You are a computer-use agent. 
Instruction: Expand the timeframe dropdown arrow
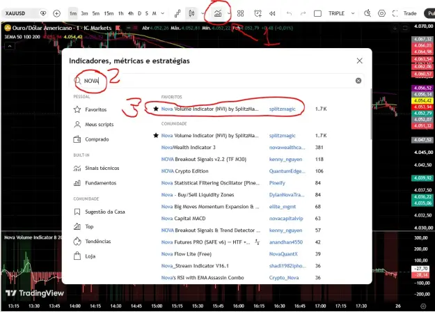[x=163, y=13]
